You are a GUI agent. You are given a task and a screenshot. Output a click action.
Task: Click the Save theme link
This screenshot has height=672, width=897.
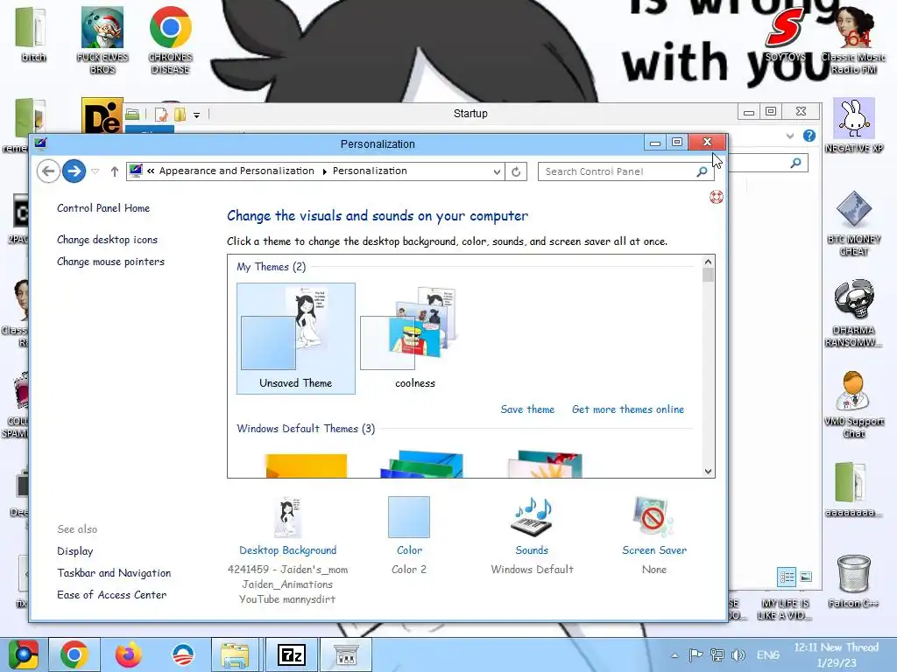coord(527,409)
